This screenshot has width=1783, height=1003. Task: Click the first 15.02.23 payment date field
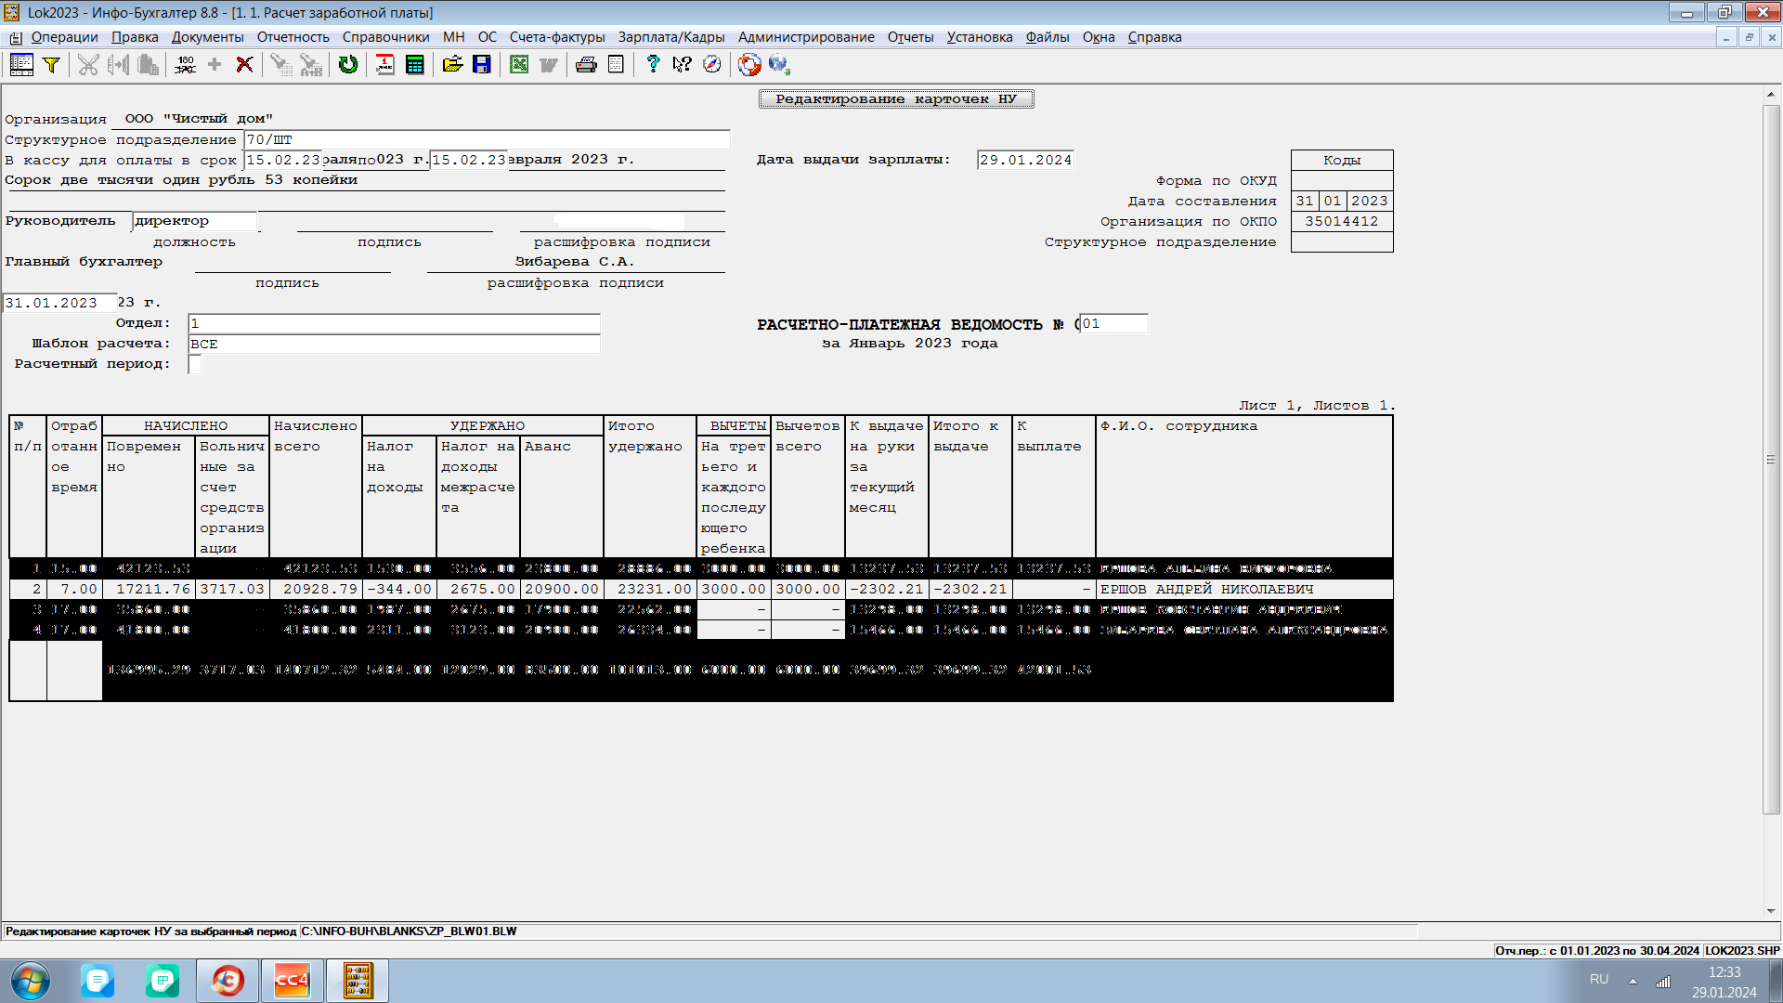coord(282,160)
